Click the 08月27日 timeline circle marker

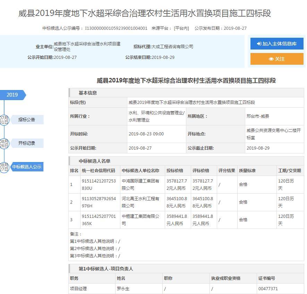tap(4, 167)
